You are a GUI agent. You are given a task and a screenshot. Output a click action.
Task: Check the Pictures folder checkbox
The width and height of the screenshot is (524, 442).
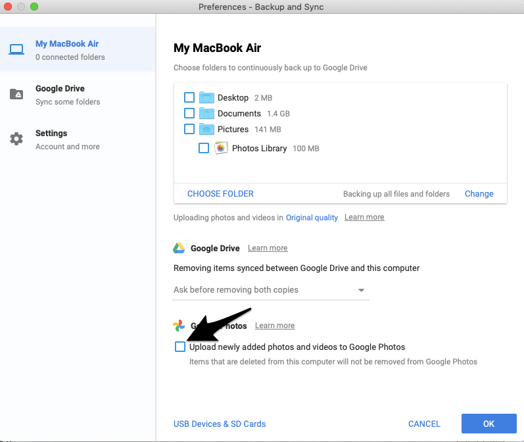click(189, 129)
